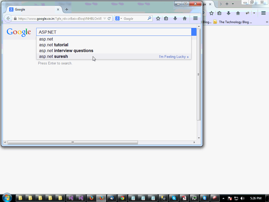Open list-all-tabs dropdown in background window

click(x=233, y=4)
